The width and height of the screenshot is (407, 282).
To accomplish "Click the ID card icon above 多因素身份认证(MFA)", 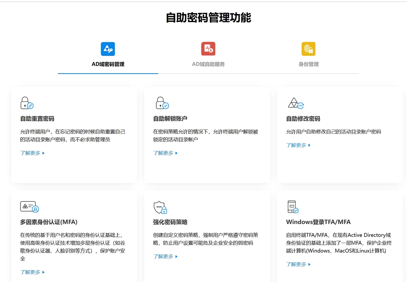I will coord(30,207).
